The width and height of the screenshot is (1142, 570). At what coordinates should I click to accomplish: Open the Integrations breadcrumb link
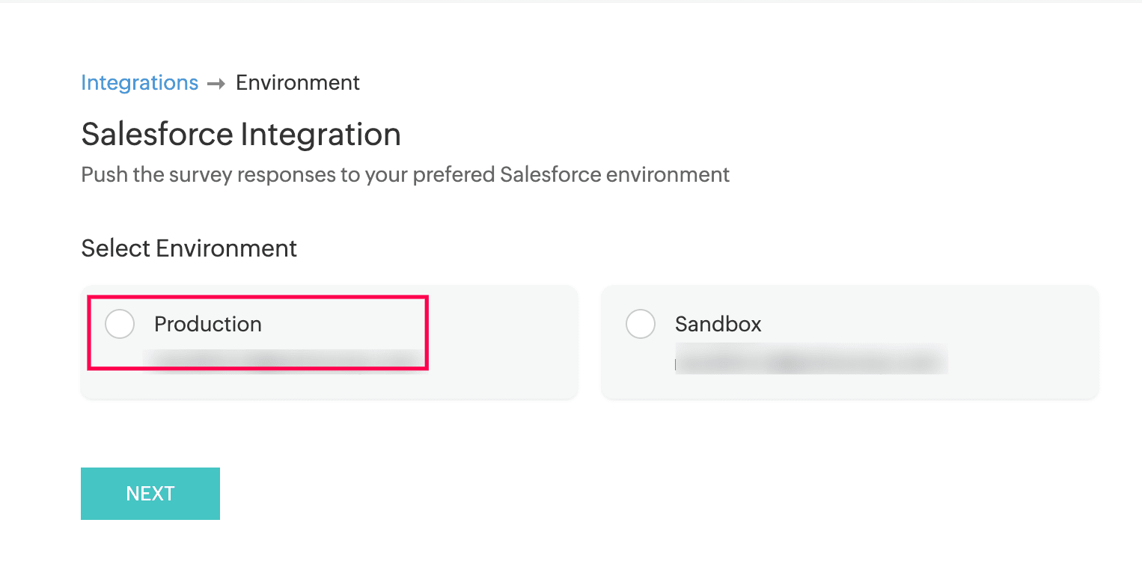[x=139, y=82]
